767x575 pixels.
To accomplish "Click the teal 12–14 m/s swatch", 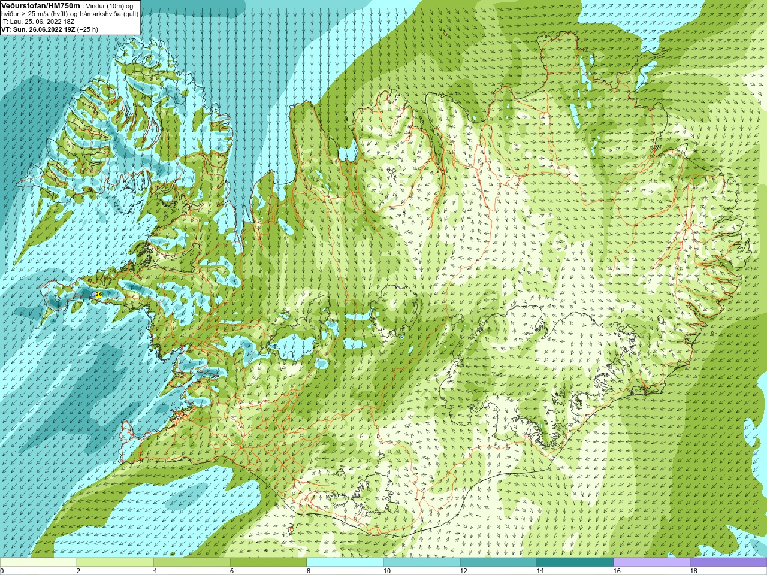I will pos(499,562).
